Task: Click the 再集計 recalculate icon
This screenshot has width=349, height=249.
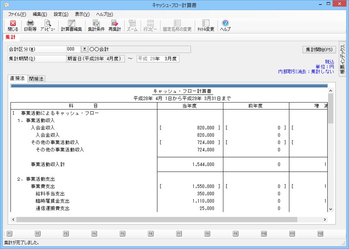Action: pyautogui.click(x=115, y=25)
